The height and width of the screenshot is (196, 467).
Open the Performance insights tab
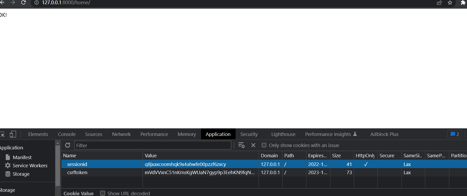pos(331,134)
